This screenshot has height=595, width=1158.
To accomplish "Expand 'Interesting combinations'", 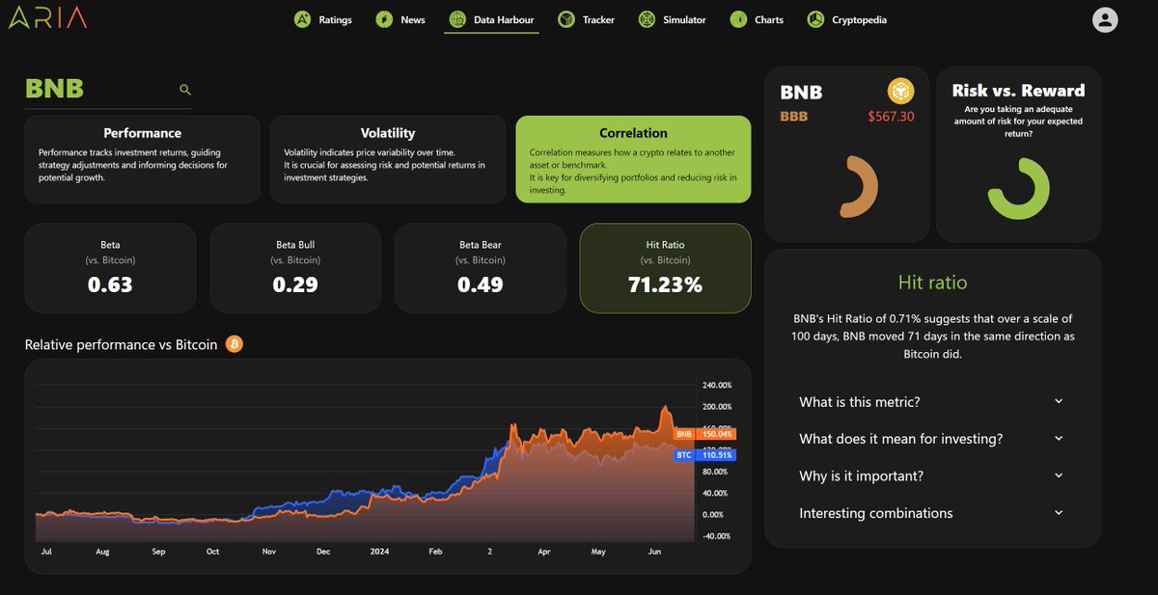I will pos(929,512).
